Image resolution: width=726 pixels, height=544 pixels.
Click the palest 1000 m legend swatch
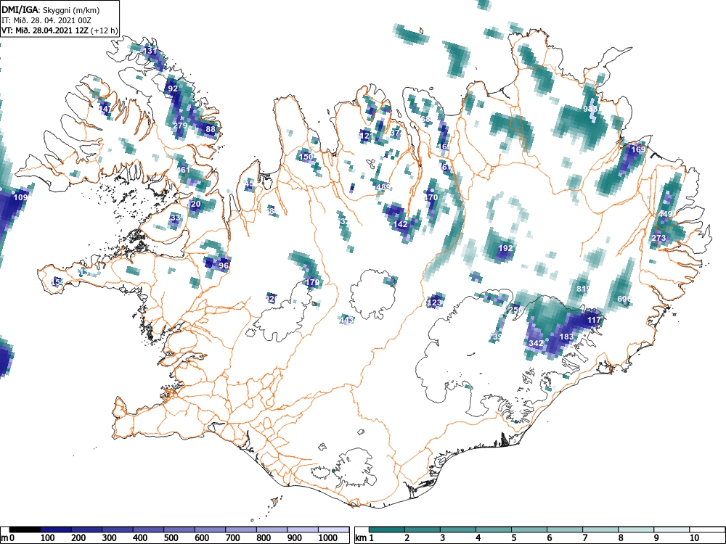tap(333, 529)
